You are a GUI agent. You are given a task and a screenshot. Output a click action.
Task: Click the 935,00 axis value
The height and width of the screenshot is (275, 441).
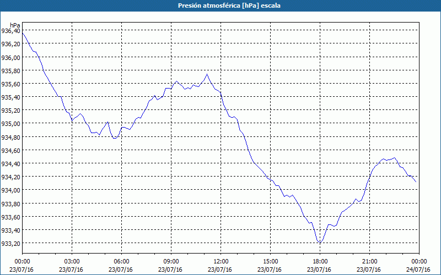point(10,124)
